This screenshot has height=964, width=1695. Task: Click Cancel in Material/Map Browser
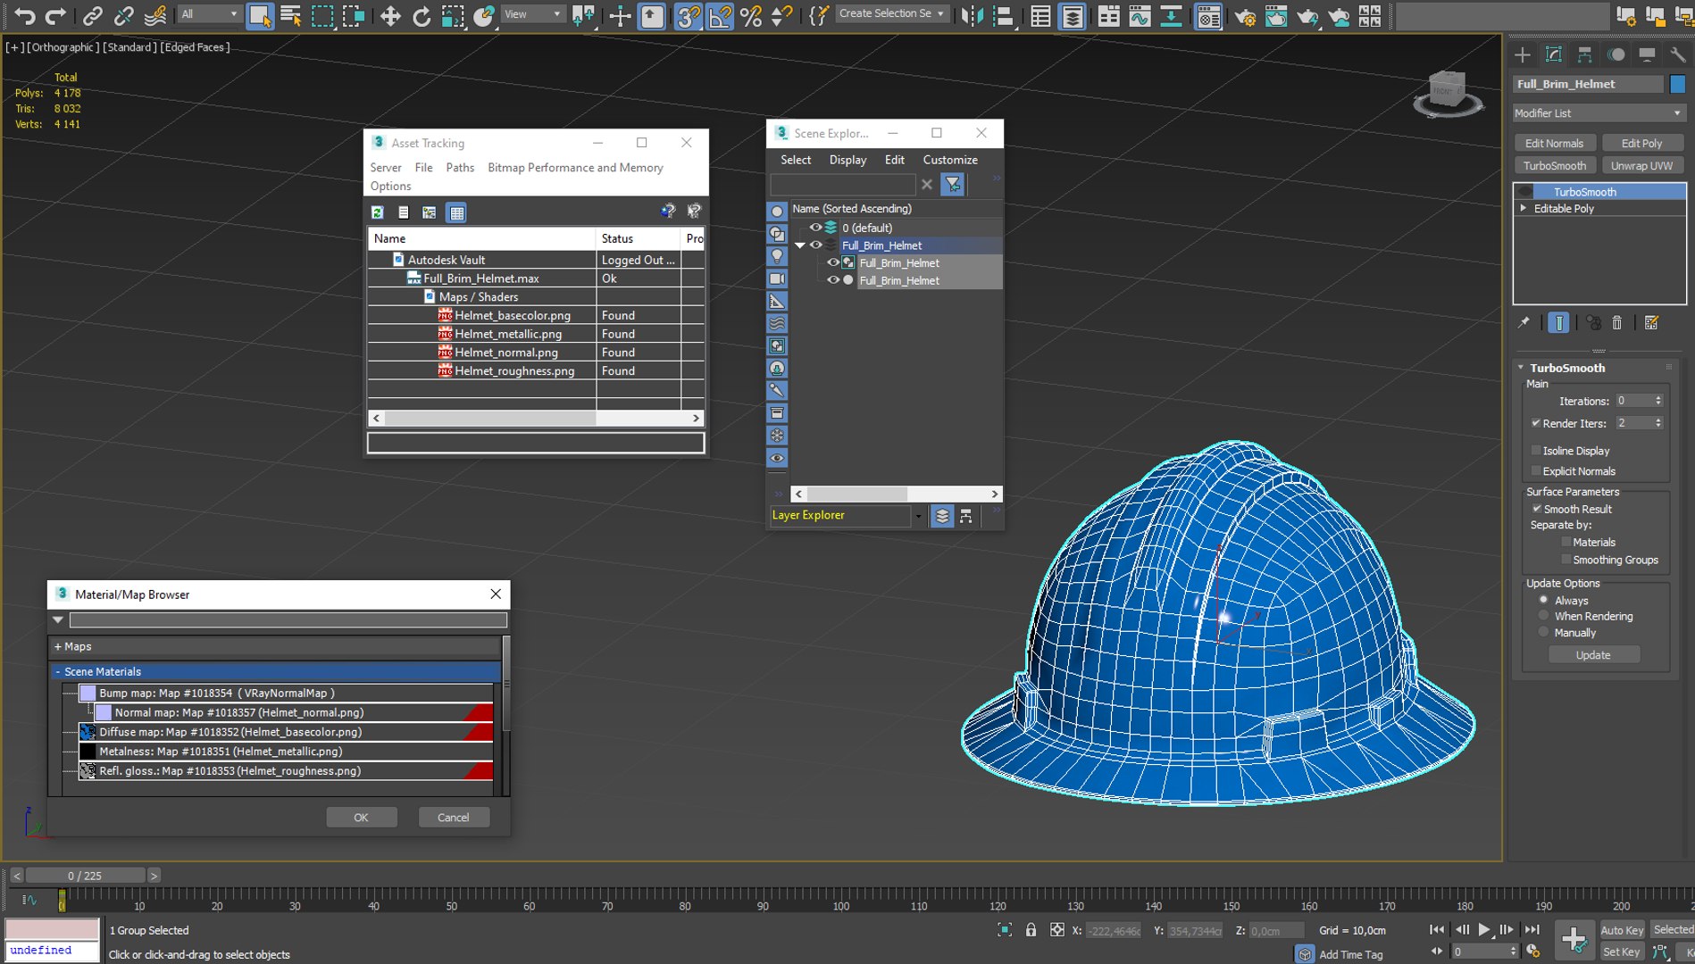(x=453, y=818)
